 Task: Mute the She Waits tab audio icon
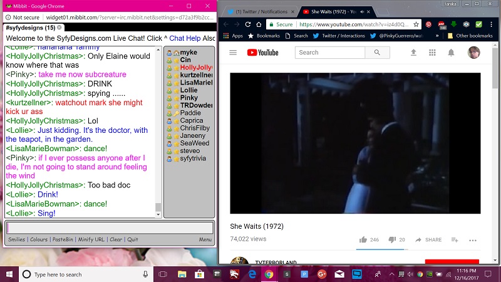(362, 12)
